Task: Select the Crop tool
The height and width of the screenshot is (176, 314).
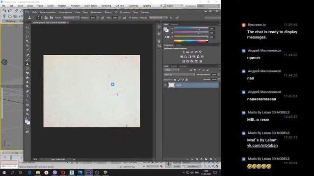Action: [27, 45]
